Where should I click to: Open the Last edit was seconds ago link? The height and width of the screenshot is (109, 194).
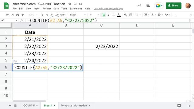pyautogui.click(x=108, y=8)
